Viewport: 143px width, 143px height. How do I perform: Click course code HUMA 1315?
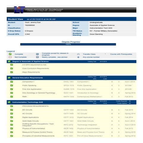[69, 89]
